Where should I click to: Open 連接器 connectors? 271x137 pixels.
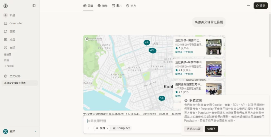click(8, 54)
